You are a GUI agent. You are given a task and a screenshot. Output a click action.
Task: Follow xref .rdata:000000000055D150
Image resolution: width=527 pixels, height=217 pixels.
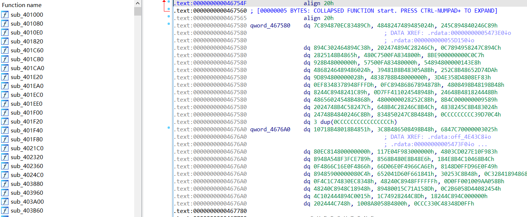(429, 40)
